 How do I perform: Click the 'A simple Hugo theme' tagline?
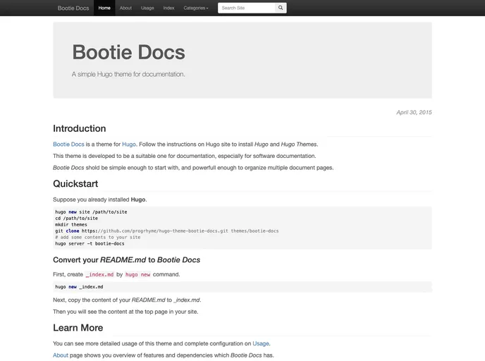tap(128, 74)
